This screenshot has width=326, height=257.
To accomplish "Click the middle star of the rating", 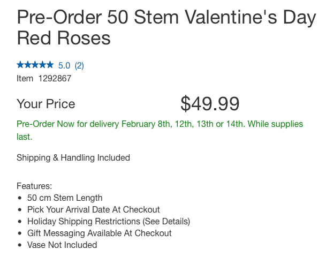I will [x=35, y=65].
